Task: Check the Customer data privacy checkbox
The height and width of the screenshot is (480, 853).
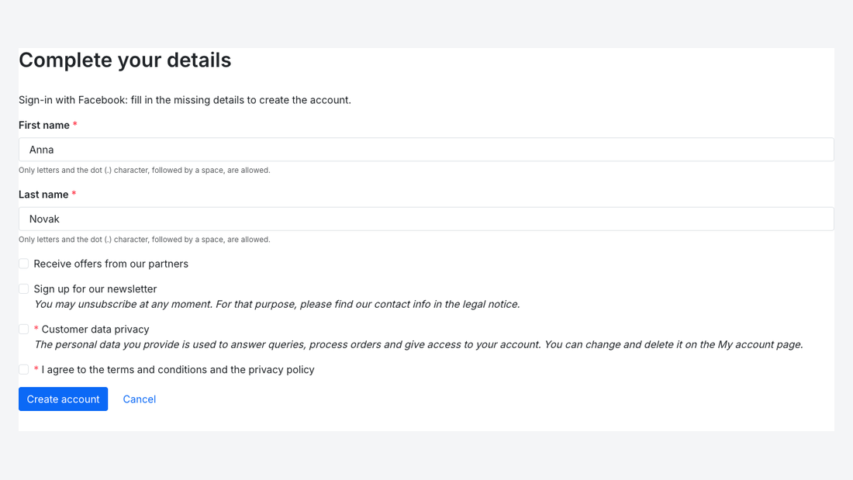Action: point(24,330)
